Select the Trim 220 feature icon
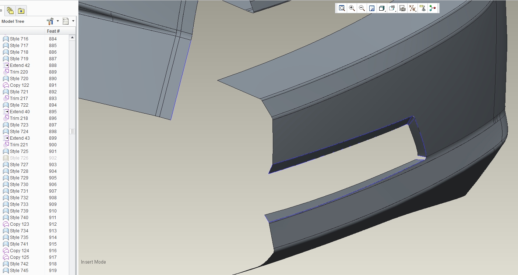This screenshot has width=518, height=275. pos(6,72)
